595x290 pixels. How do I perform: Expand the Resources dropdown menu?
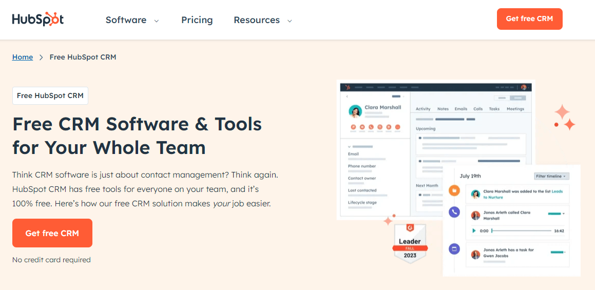[263, 20]
